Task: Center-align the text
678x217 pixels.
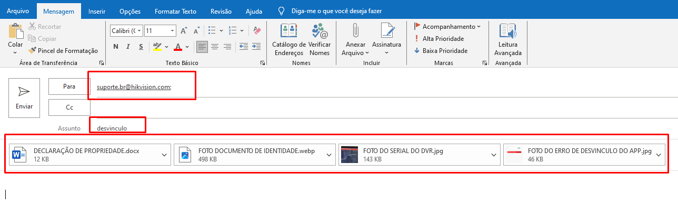Action: (215, 47)
